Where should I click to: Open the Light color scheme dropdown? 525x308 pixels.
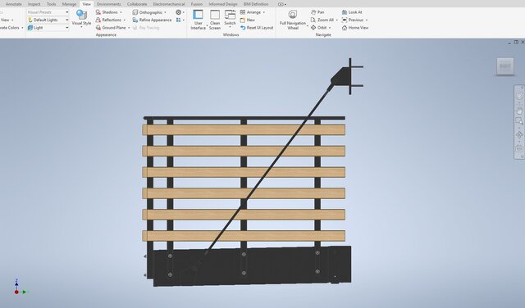pyautogui.click(x=48, y=27)
